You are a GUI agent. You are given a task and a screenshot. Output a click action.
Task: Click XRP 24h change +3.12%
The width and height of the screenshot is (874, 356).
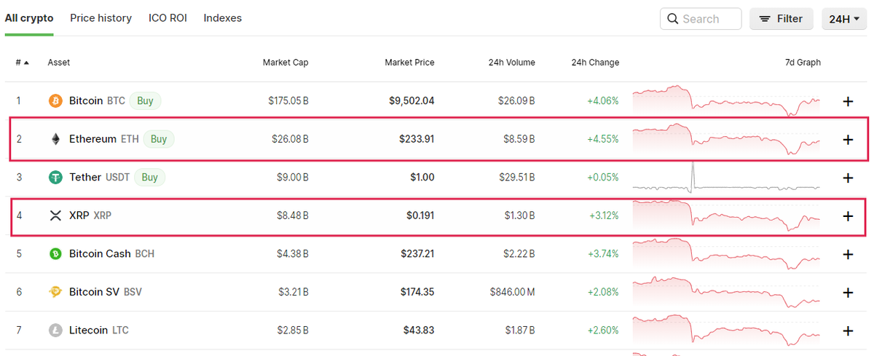pyautogui.click(x=603, y=215)
